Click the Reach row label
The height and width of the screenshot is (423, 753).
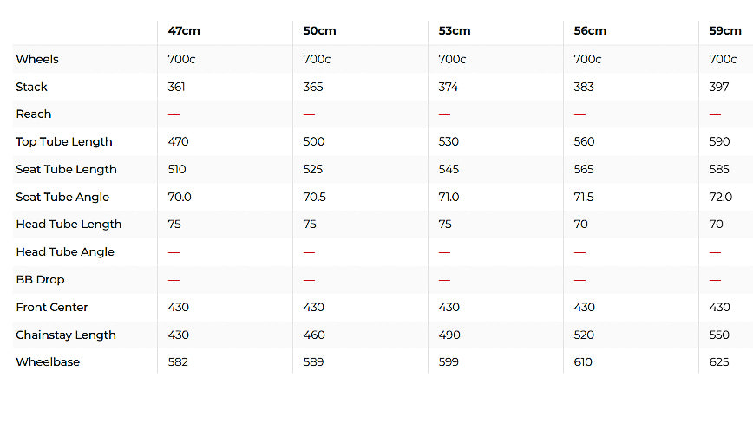[x=34, y=114]
